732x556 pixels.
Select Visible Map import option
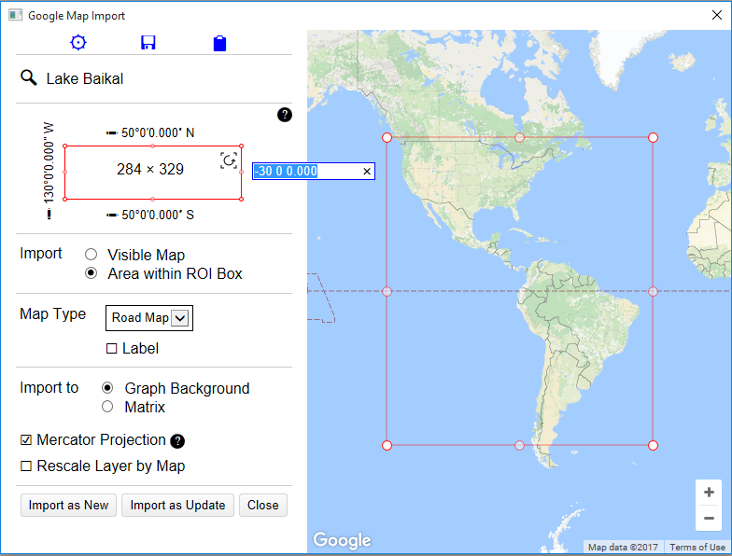[91, 254]
